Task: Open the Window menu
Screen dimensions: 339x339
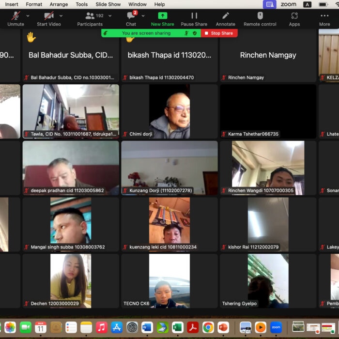Action: [137, 4]
